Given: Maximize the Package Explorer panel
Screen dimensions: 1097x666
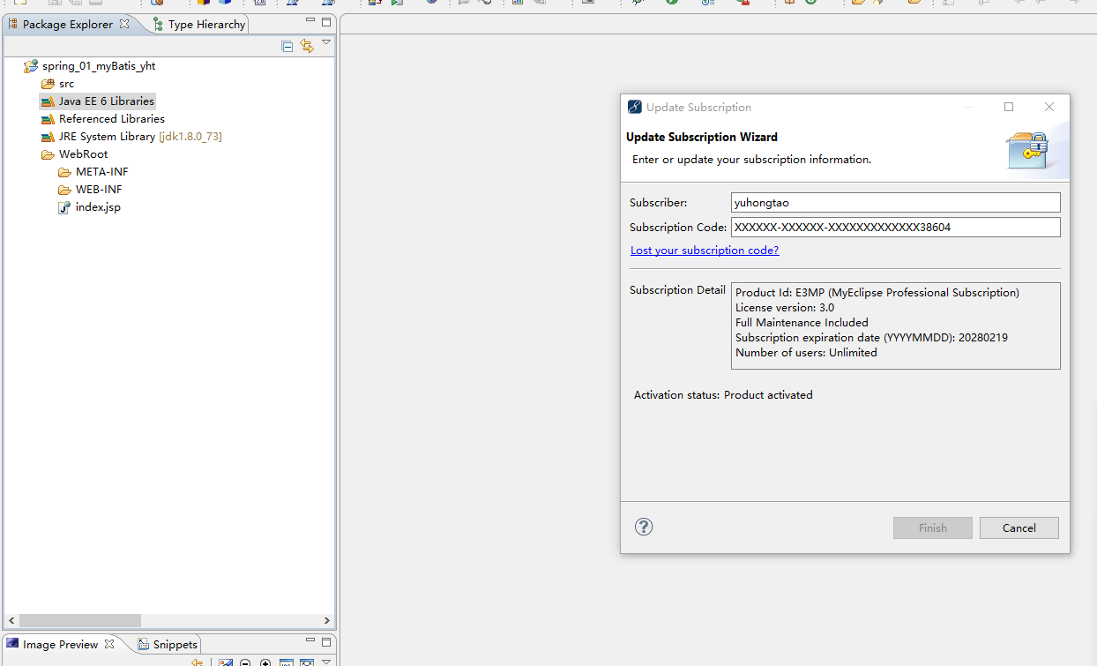Looking at the screenshot, I should click(x=326, y=22).
